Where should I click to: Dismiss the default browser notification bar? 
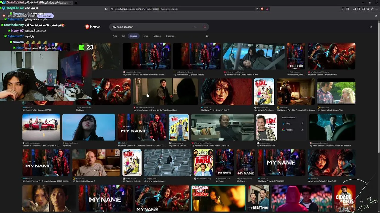376,16
